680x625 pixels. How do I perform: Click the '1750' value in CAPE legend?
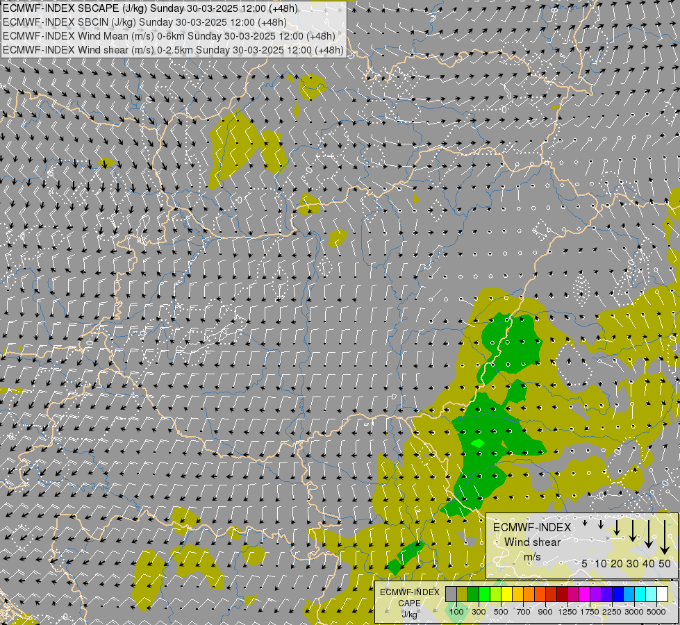590,612
